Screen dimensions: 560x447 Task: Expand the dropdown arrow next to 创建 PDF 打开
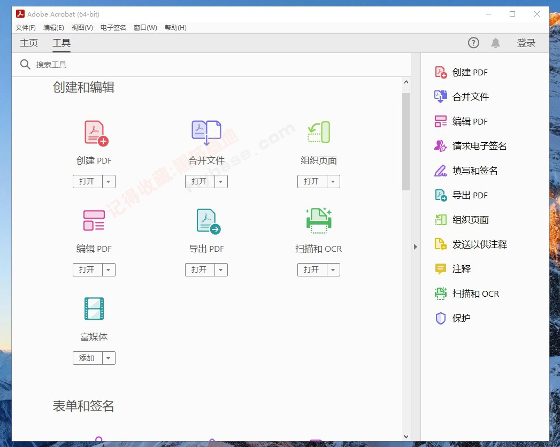pyautogui.click(x=109, y=181)
